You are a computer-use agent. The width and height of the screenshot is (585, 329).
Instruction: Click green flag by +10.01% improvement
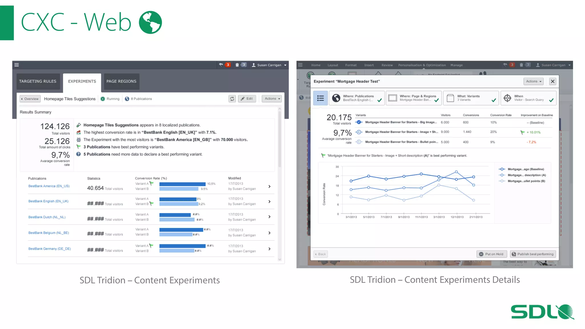coord(522,132)
